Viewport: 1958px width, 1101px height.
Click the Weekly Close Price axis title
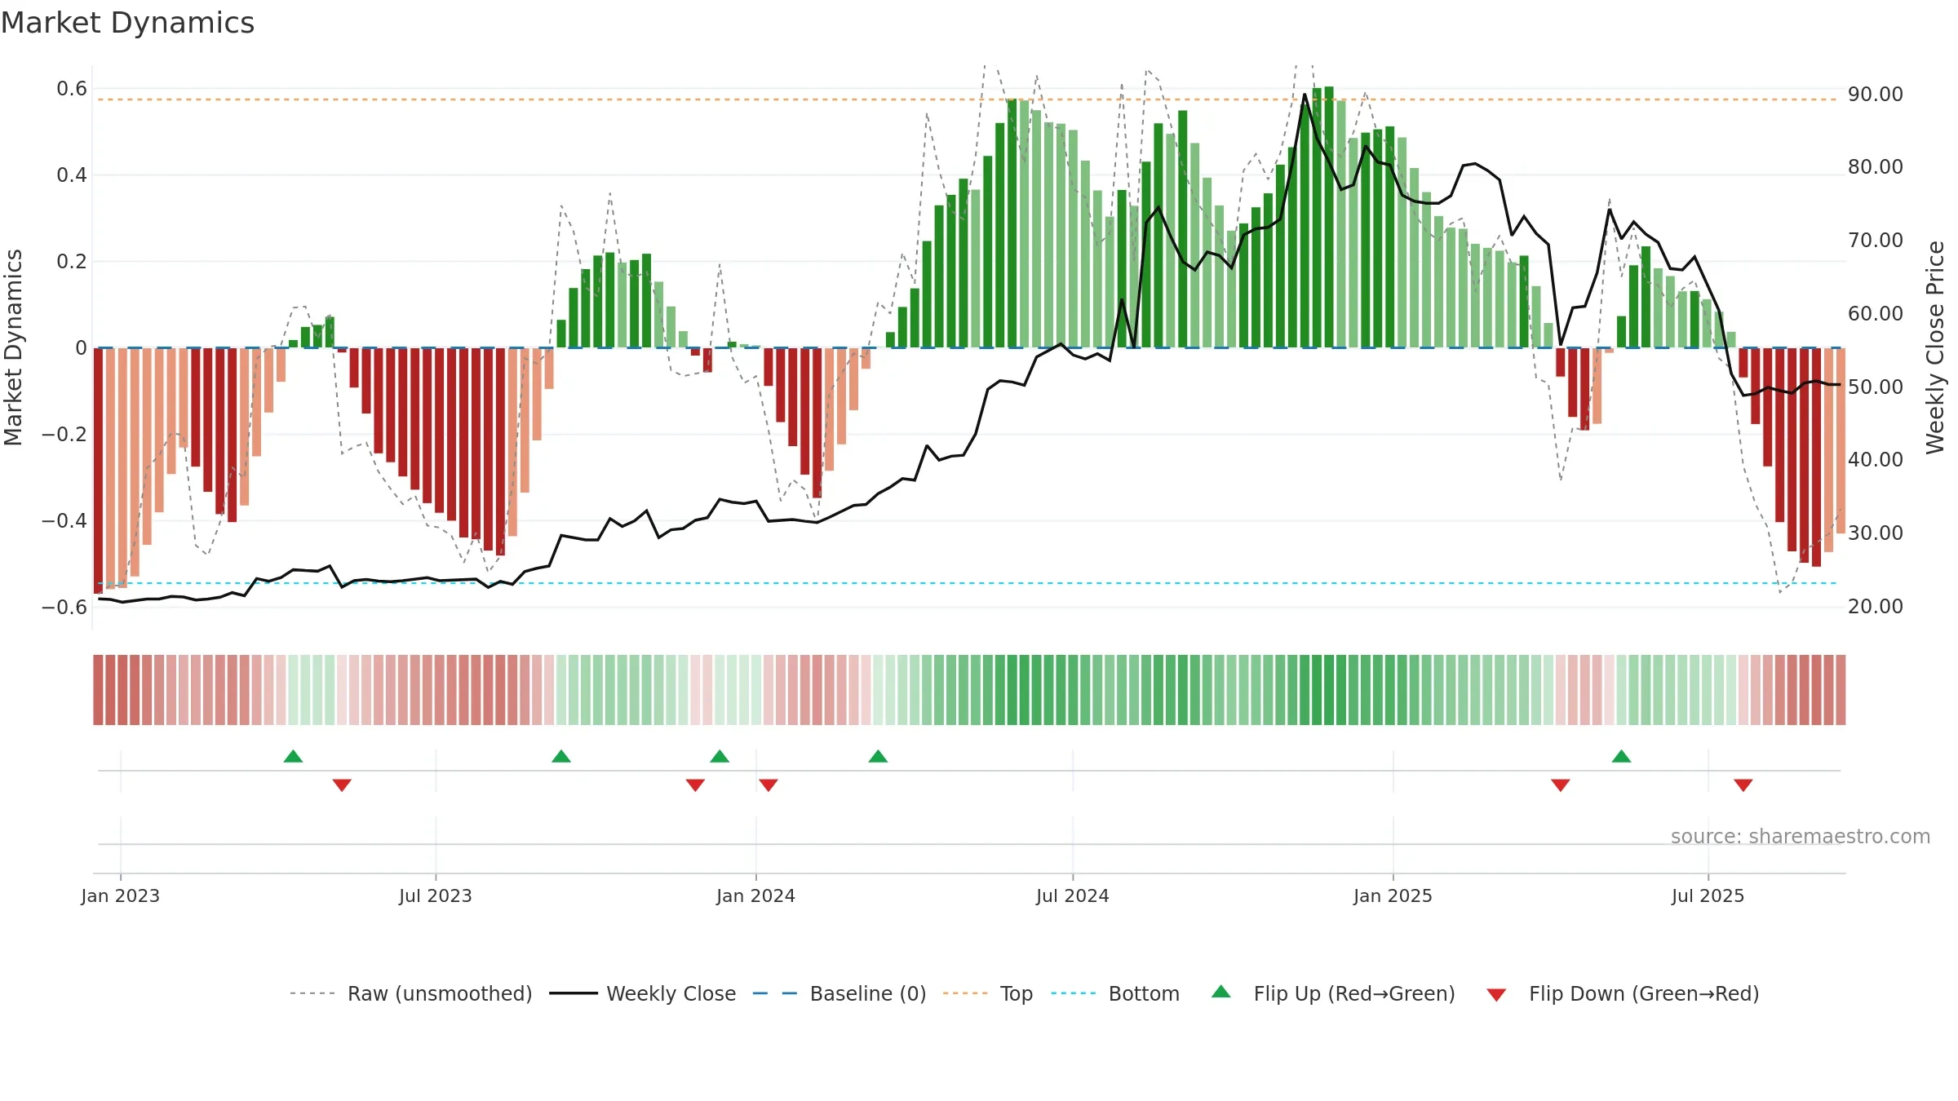1935,347
